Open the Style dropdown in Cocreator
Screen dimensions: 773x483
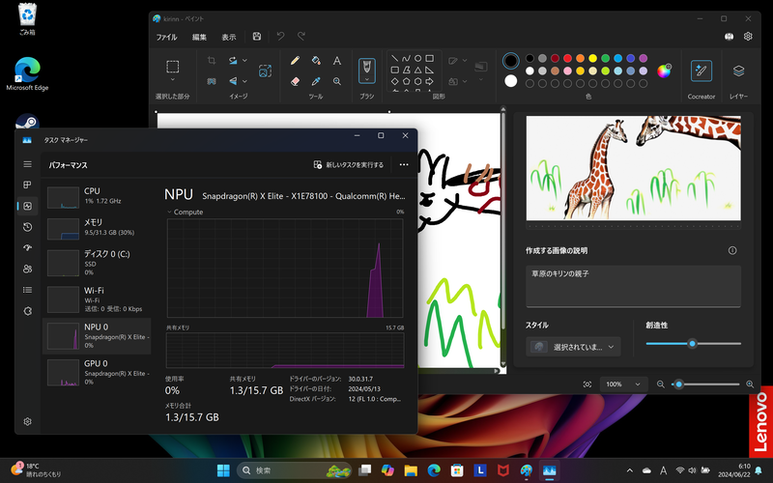click(573, 347)
